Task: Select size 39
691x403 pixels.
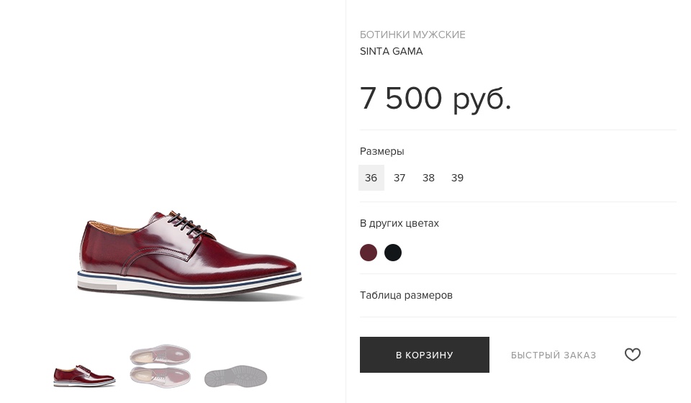Action: [x=457, y=178]
